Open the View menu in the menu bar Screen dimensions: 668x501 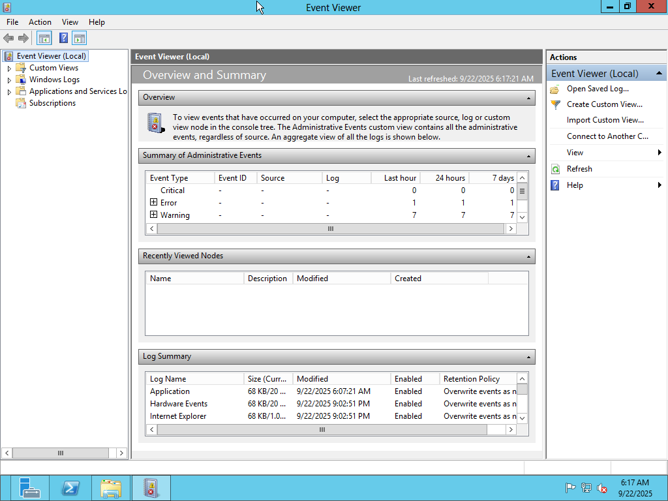(70, 22)
